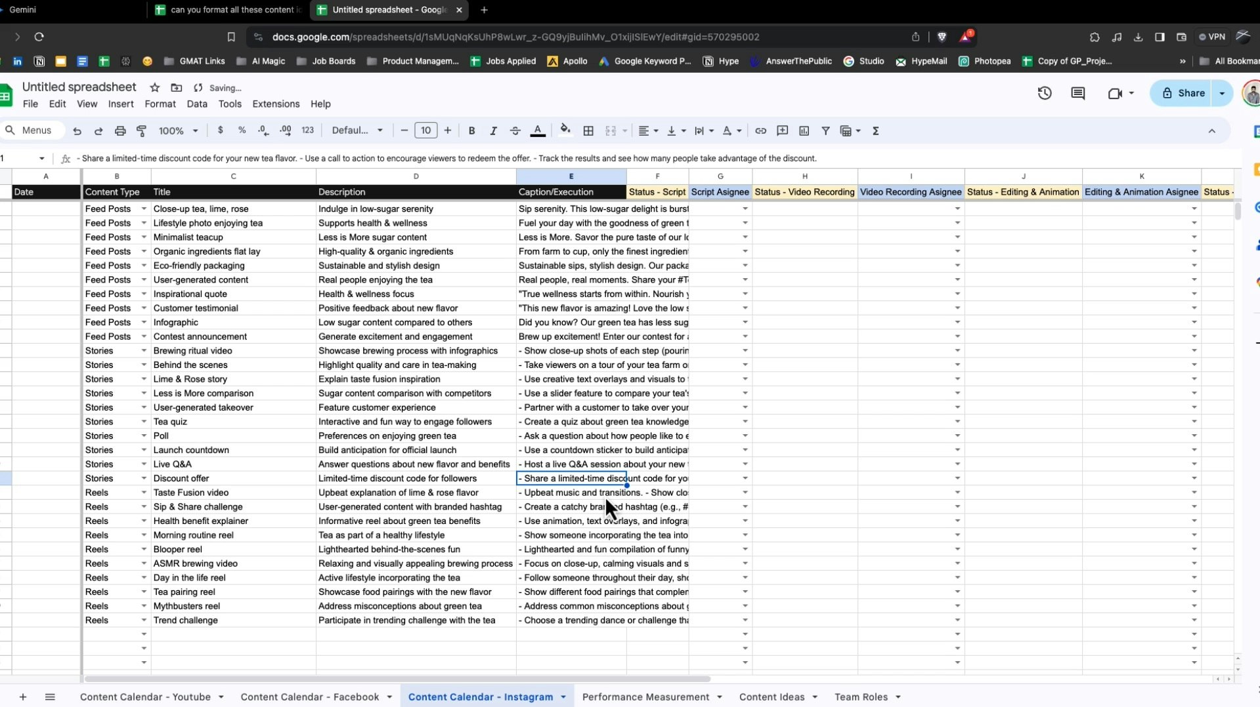Click the paint format icon

(x=141, y=131)
